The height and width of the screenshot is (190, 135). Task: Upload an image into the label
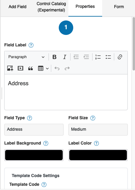10,68
